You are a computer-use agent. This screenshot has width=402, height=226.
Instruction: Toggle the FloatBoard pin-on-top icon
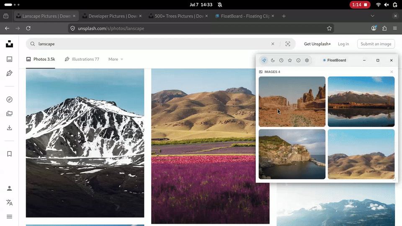[x=264, y=60]
